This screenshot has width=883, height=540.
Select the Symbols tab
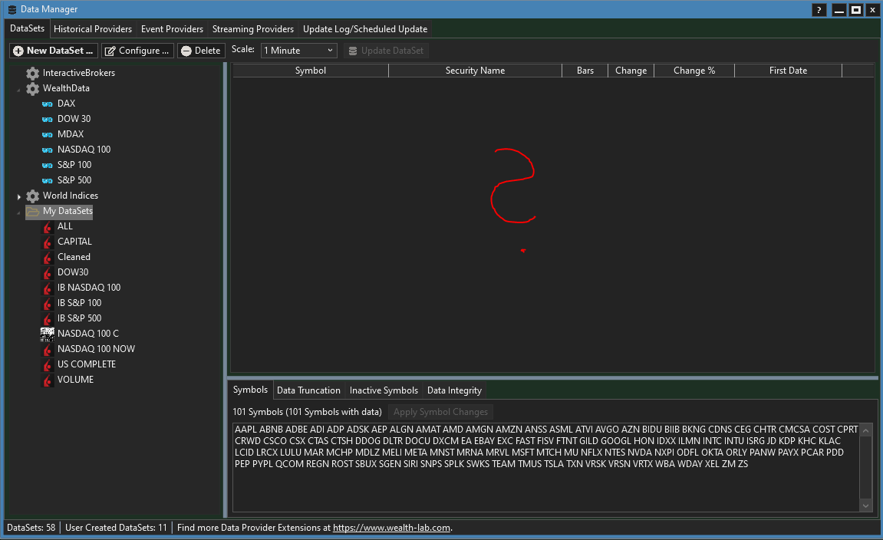point(251,390)
